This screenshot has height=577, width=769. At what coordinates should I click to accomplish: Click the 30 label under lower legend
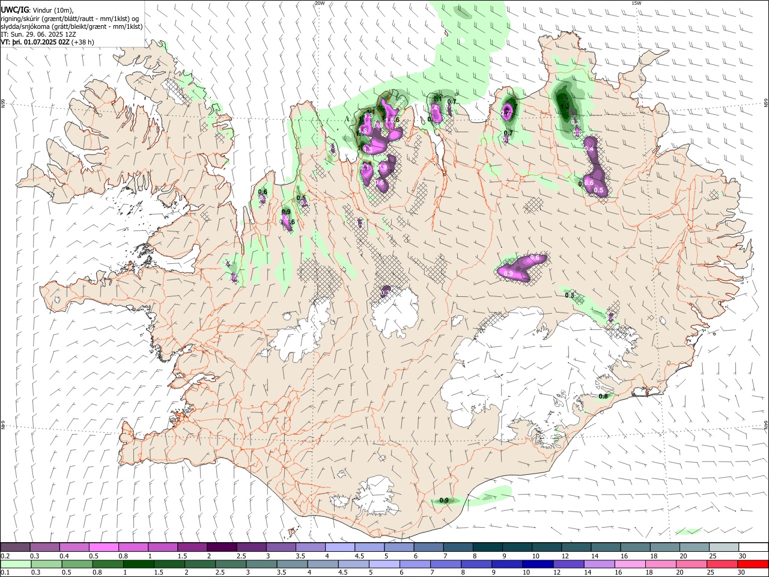tap(742, 572)
